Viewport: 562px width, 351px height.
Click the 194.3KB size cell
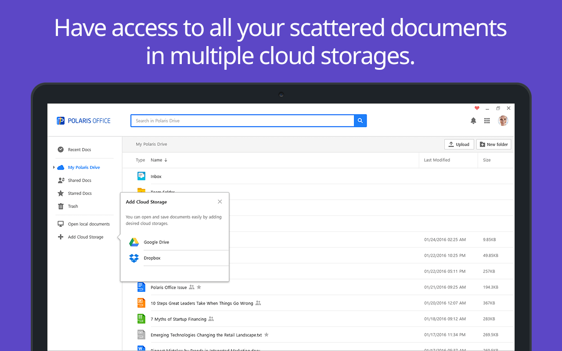tap(490, 287)
